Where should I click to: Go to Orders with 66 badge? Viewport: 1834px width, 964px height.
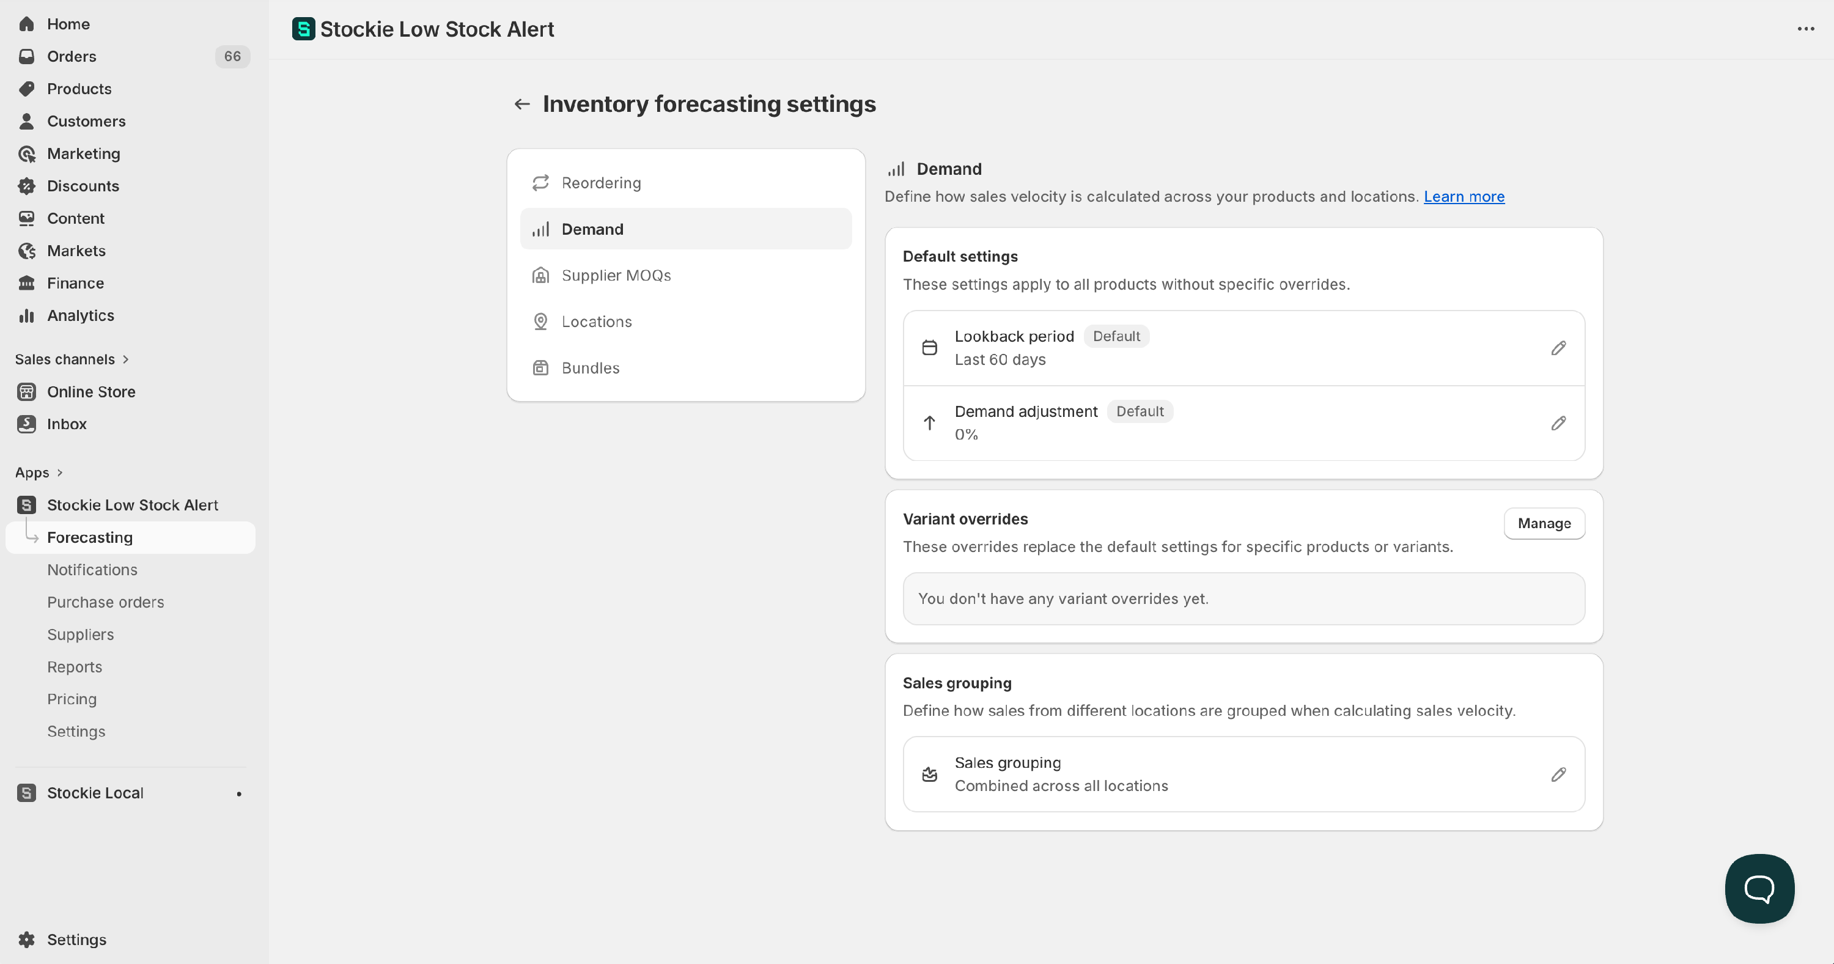click(x=71, y=56)
